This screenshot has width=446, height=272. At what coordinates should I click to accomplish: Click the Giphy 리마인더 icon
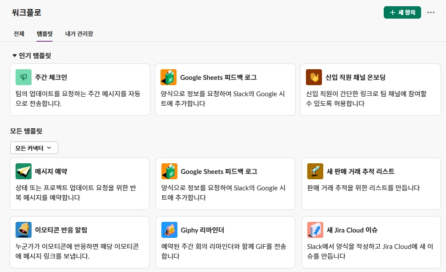pos(169,230)
